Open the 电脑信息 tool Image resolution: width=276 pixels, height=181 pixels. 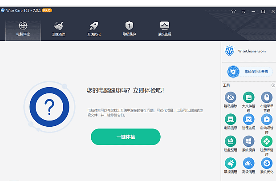[231, 121]
